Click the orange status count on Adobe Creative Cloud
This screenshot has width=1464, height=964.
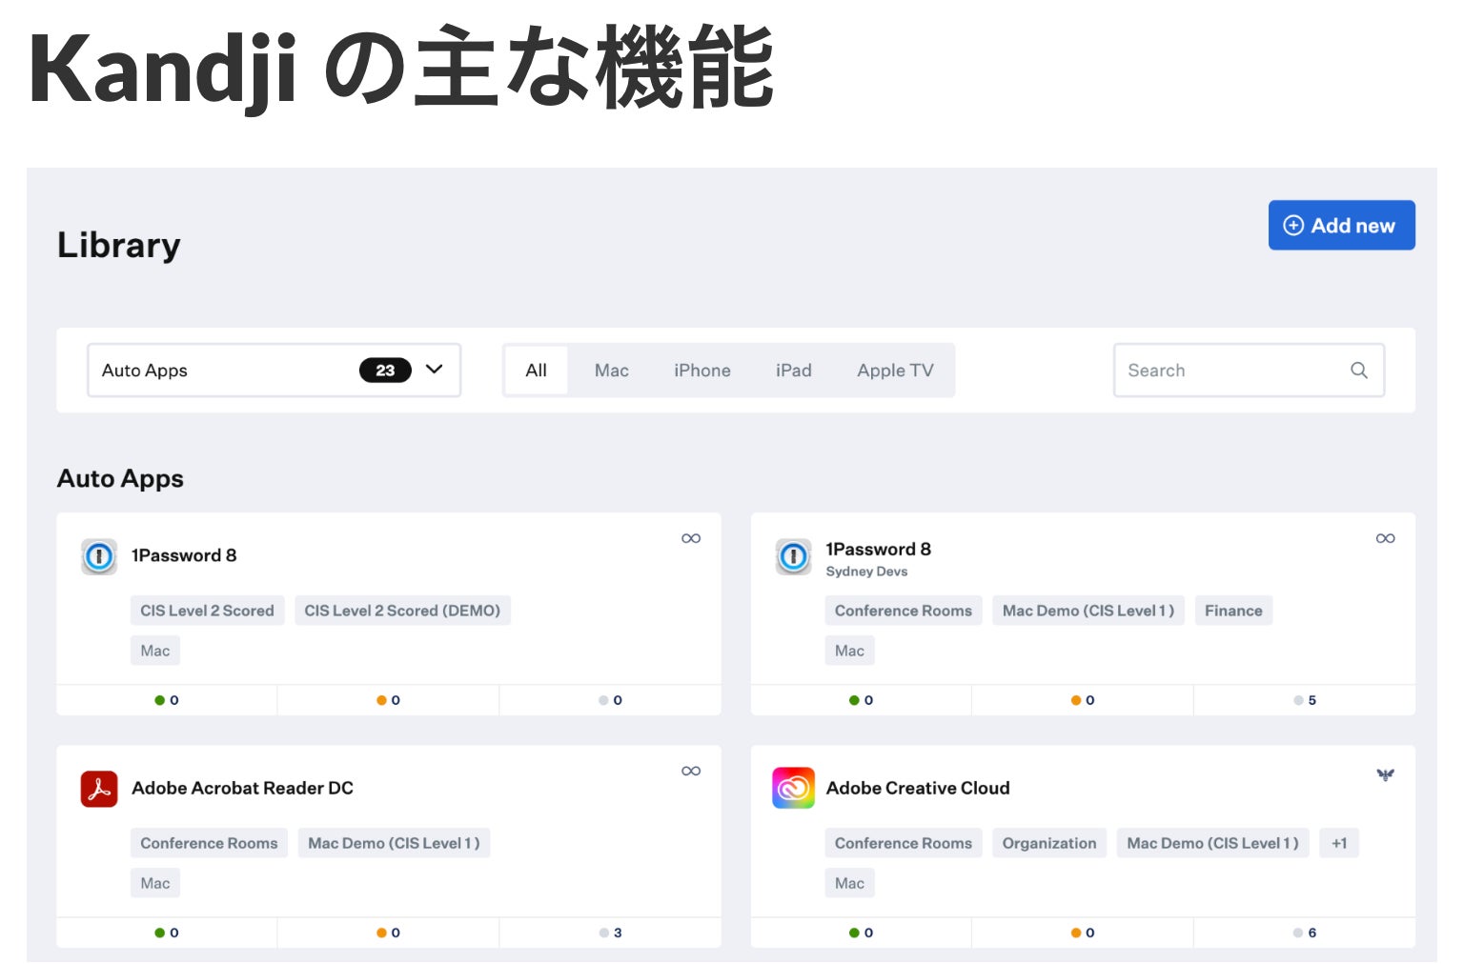tap(1083, 933)
